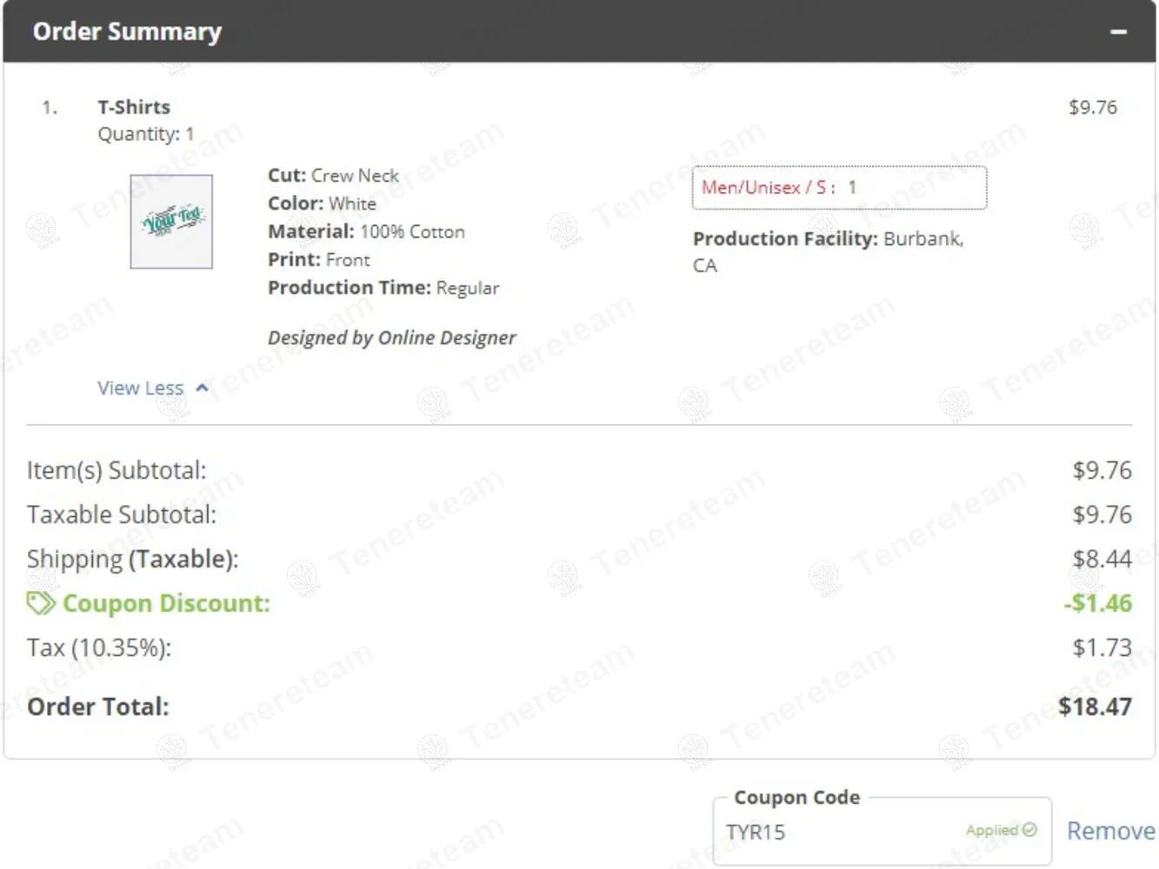The height and width of the screenshot is (869, 1159).
Task: Click the T-Shirts item title
Action: point(134,107)
